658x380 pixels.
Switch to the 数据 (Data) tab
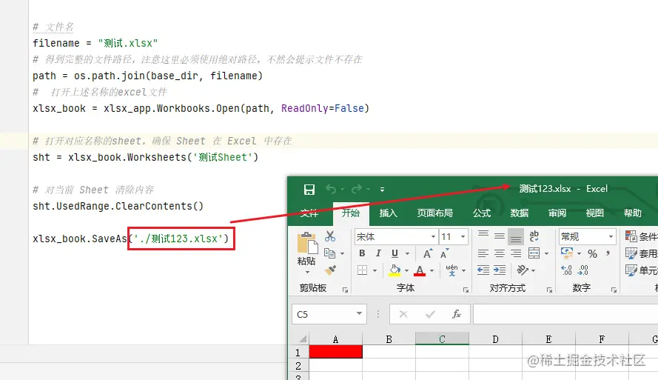coord(520,213)
